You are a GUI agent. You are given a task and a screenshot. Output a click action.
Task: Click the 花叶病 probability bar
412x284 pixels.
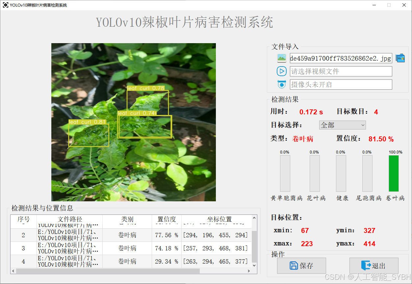pyautogui.click(x=315, y=173)
